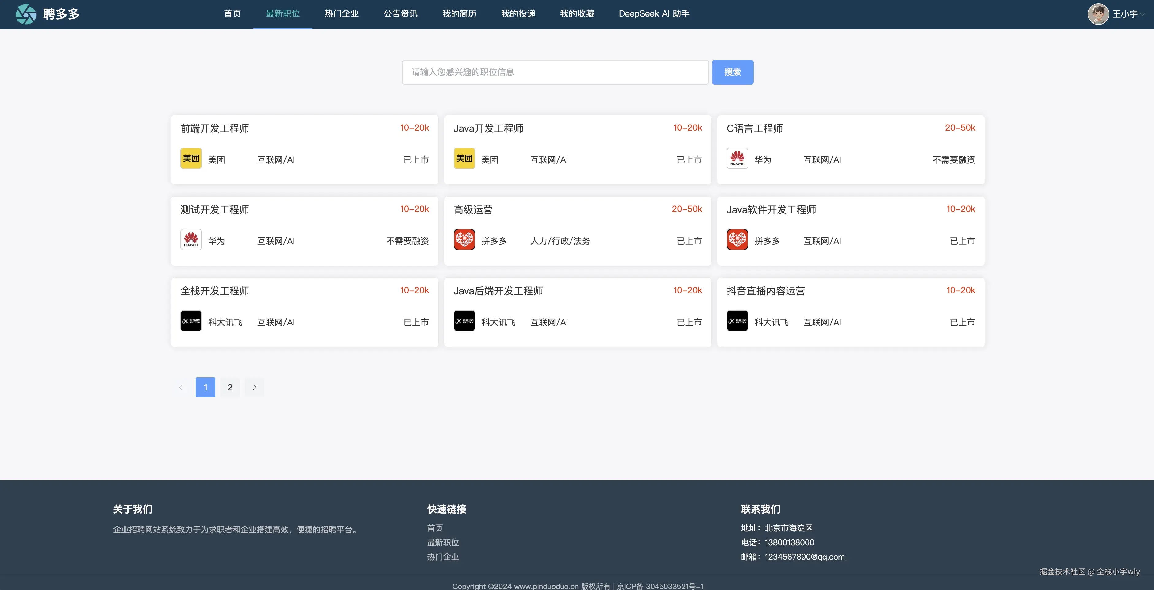Expand the user dropdown arrow beside 王小宇
The image size is (1154, 590).
[1143, 14]
